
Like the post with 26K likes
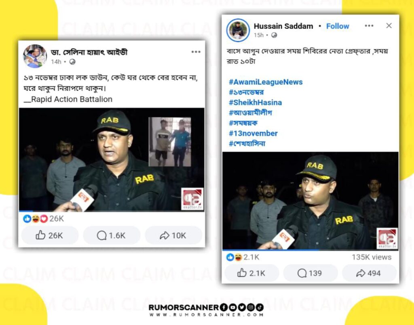tap(50, 235)
